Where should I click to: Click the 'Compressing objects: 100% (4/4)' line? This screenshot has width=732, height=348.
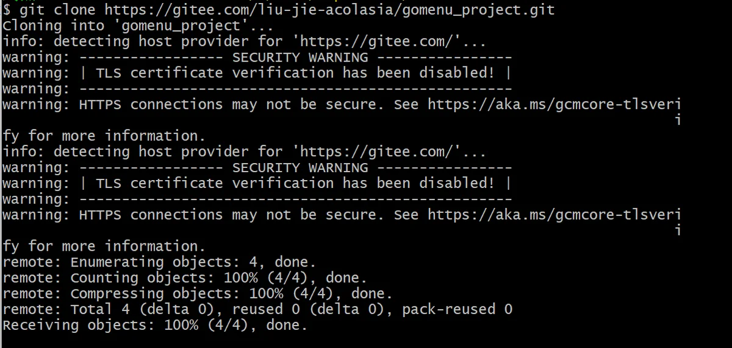[198, 294]
